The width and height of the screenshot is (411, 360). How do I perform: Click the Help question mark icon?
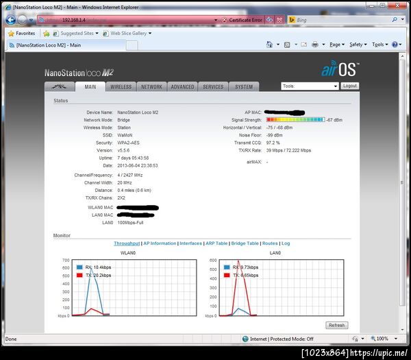pos(395,45)
